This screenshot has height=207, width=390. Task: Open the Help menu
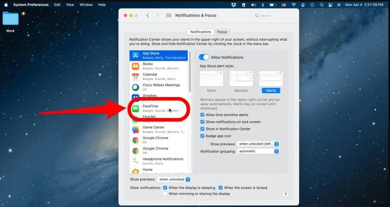click(102, 5)
